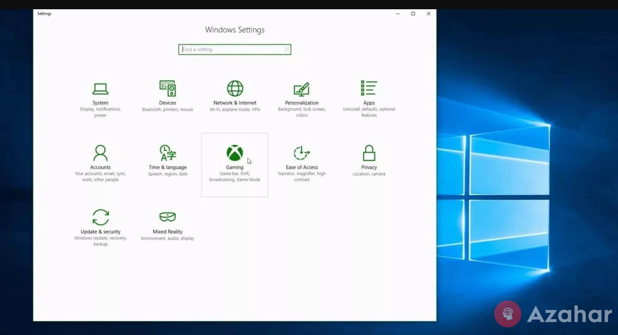The height and width of the screenshot is (335, 618).
Task: Open the System settings laptop icon
Action: pyautogui.click(x=100, y=88)
